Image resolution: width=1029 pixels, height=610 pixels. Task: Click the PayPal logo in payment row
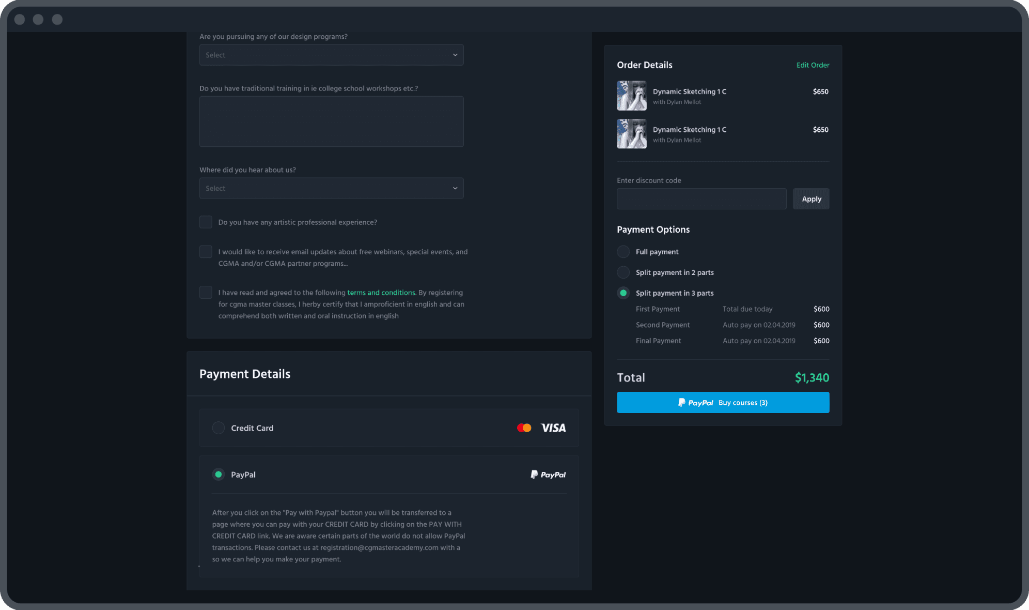tap(548, 475)
